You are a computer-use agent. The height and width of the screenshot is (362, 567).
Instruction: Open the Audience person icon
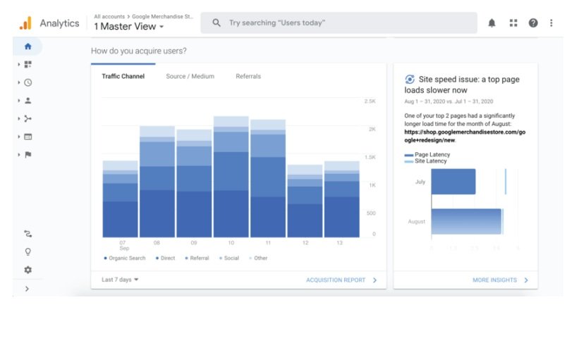click(x=28, y=101)
